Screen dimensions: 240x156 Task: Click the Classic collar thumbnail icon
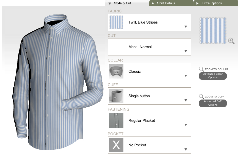click(x=116, y=71)
